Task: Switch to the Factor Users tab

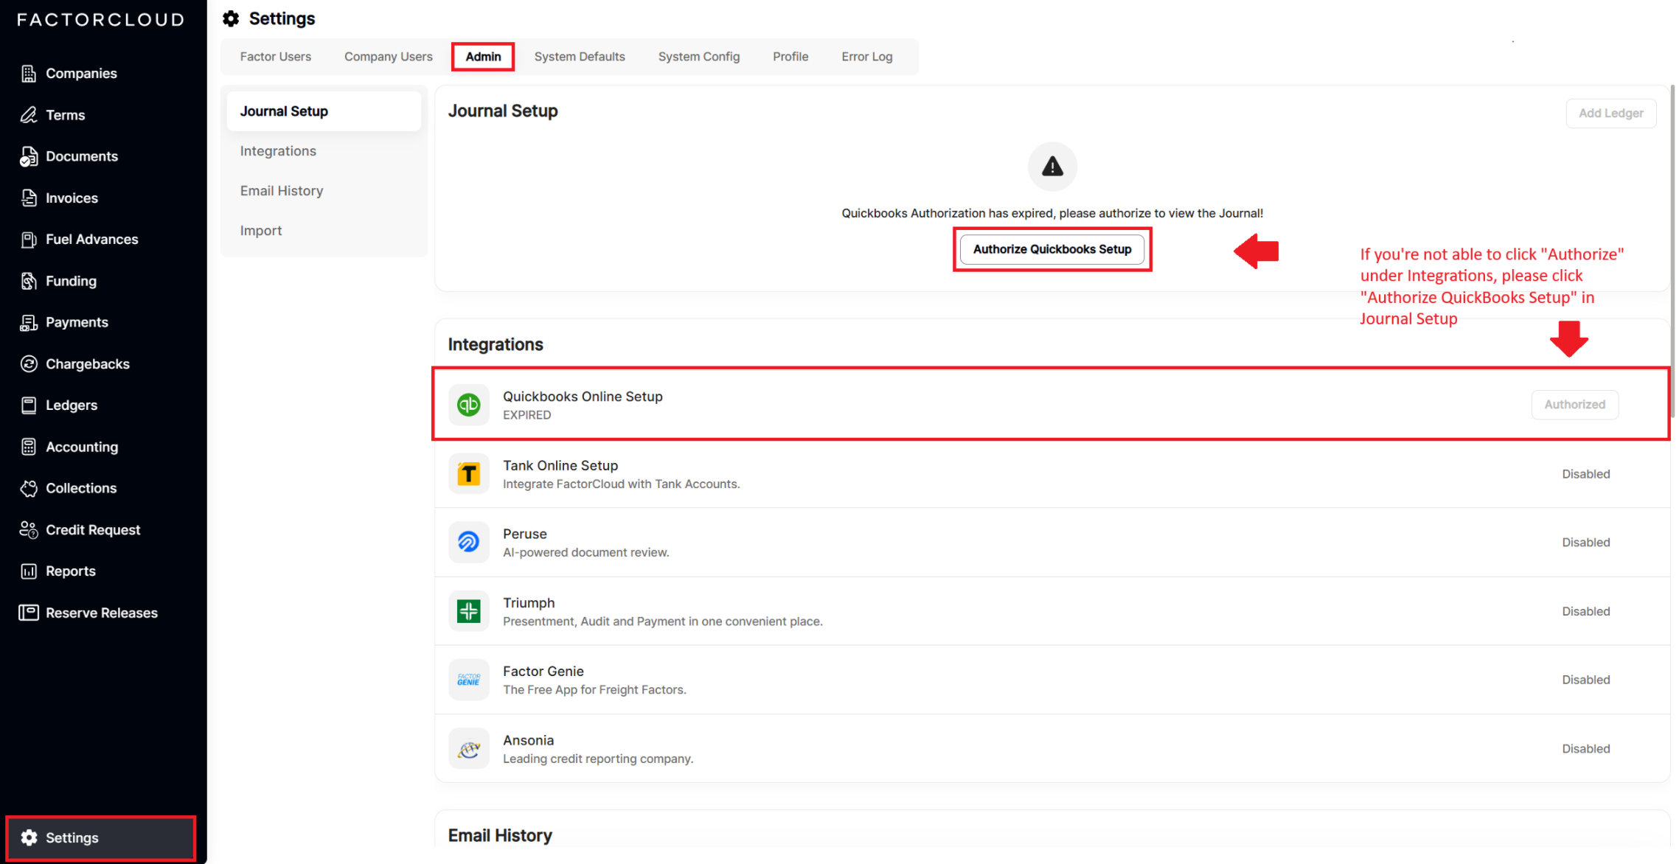Action: pos(275,57)
